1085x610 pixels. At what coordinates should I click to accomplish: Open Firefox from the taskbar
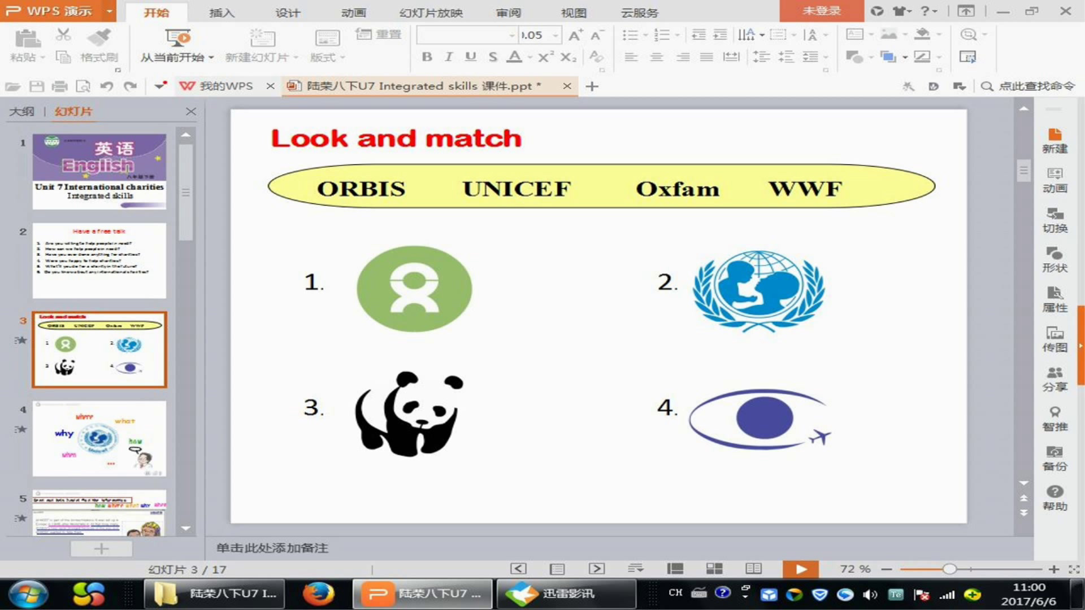pos(318,594)
